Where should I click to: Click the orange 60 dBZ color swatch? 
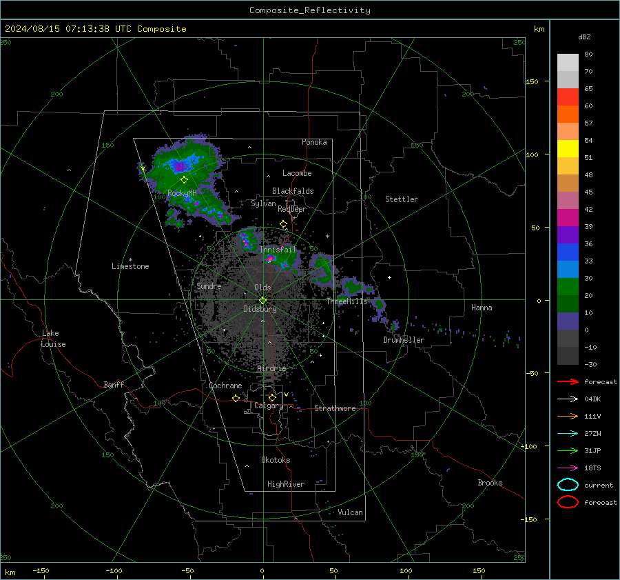568,114
